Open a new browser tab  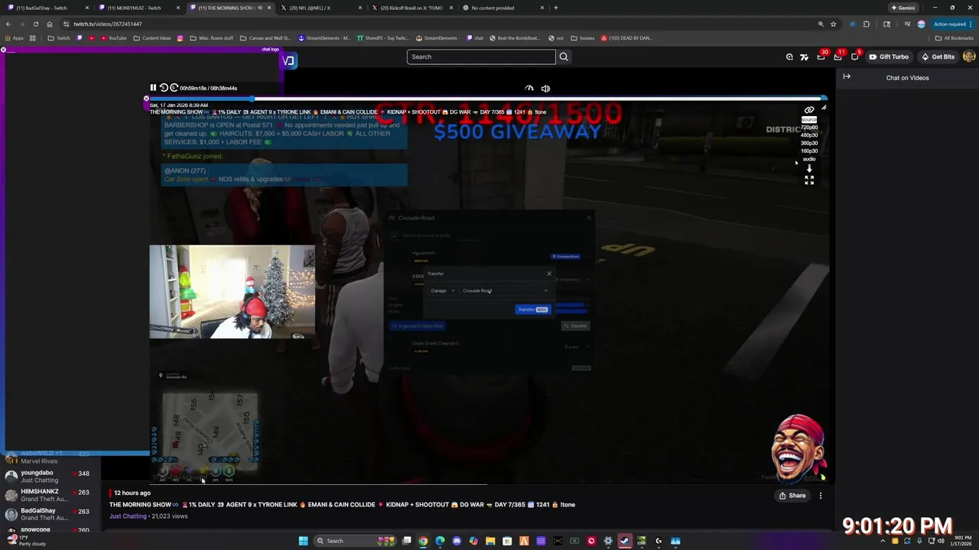click(x=556, y=8)
